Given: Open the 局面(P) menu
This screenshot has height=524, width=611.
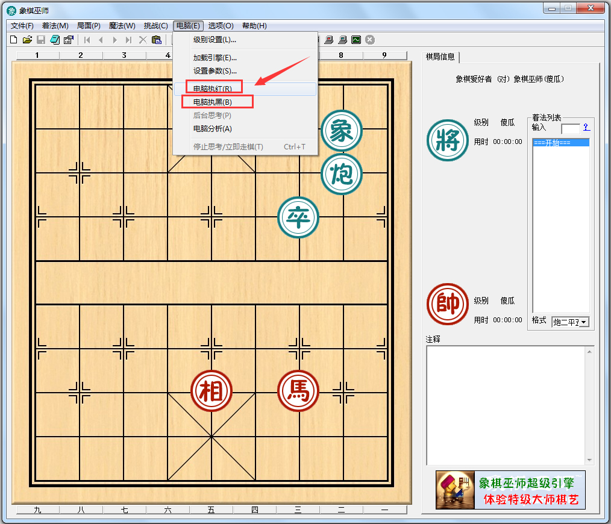Looking at the screenshot, I should point(89,26).
